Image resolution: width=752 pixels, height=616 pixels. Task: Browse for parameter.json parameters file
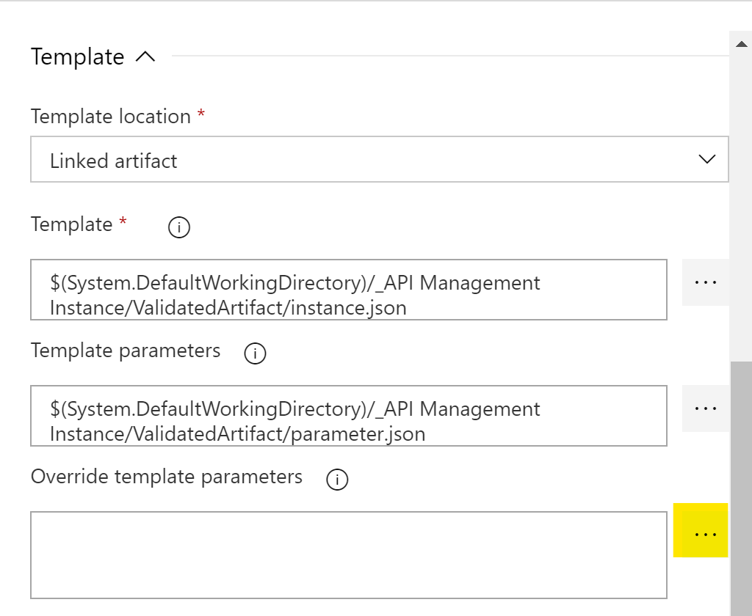tap(705, 408)
